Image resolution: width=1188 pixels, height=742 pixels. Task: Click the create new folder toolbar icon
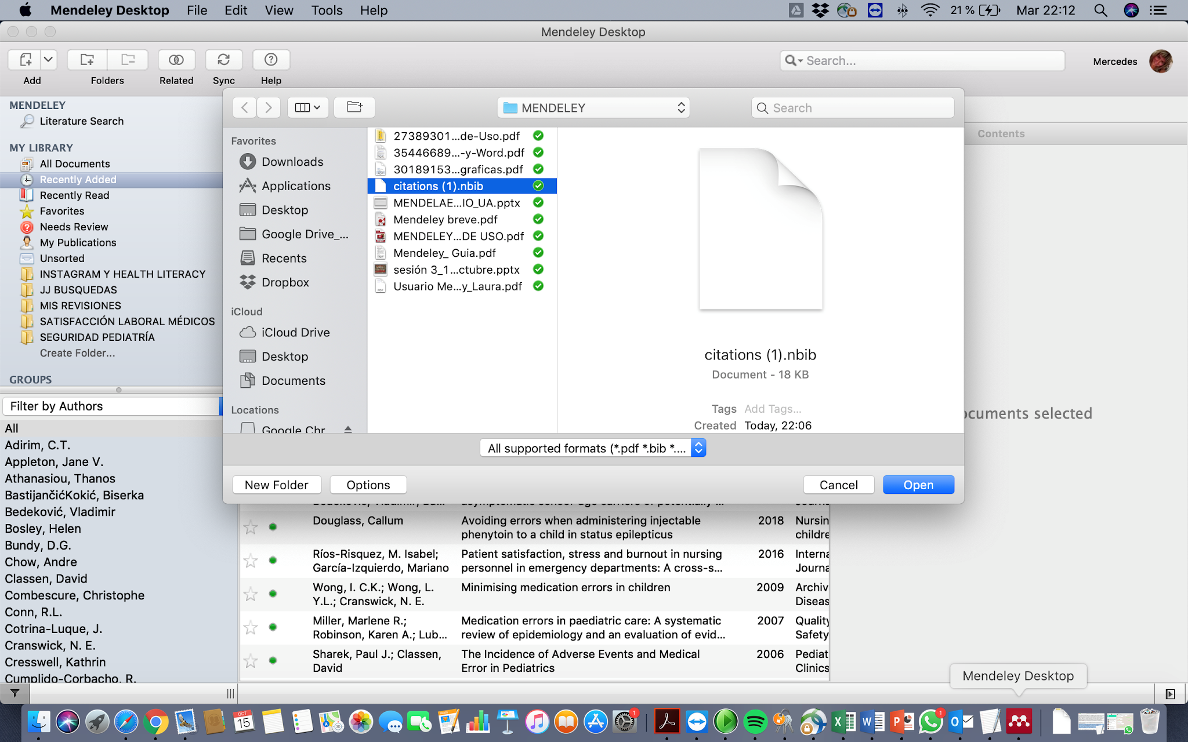(87, 60)
